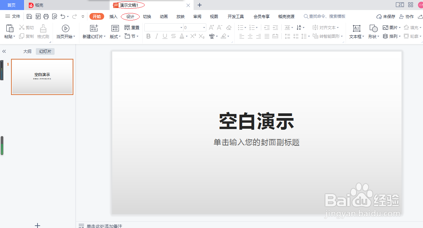This screenshot has width=423, height=228.
Task: Click the Redo arrow icon
Action: coord(74,16)
